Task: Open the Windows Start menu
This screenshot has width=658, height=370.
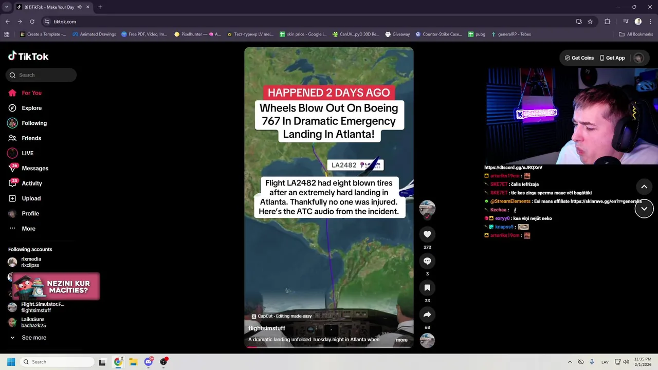Action: click(11, 362)
